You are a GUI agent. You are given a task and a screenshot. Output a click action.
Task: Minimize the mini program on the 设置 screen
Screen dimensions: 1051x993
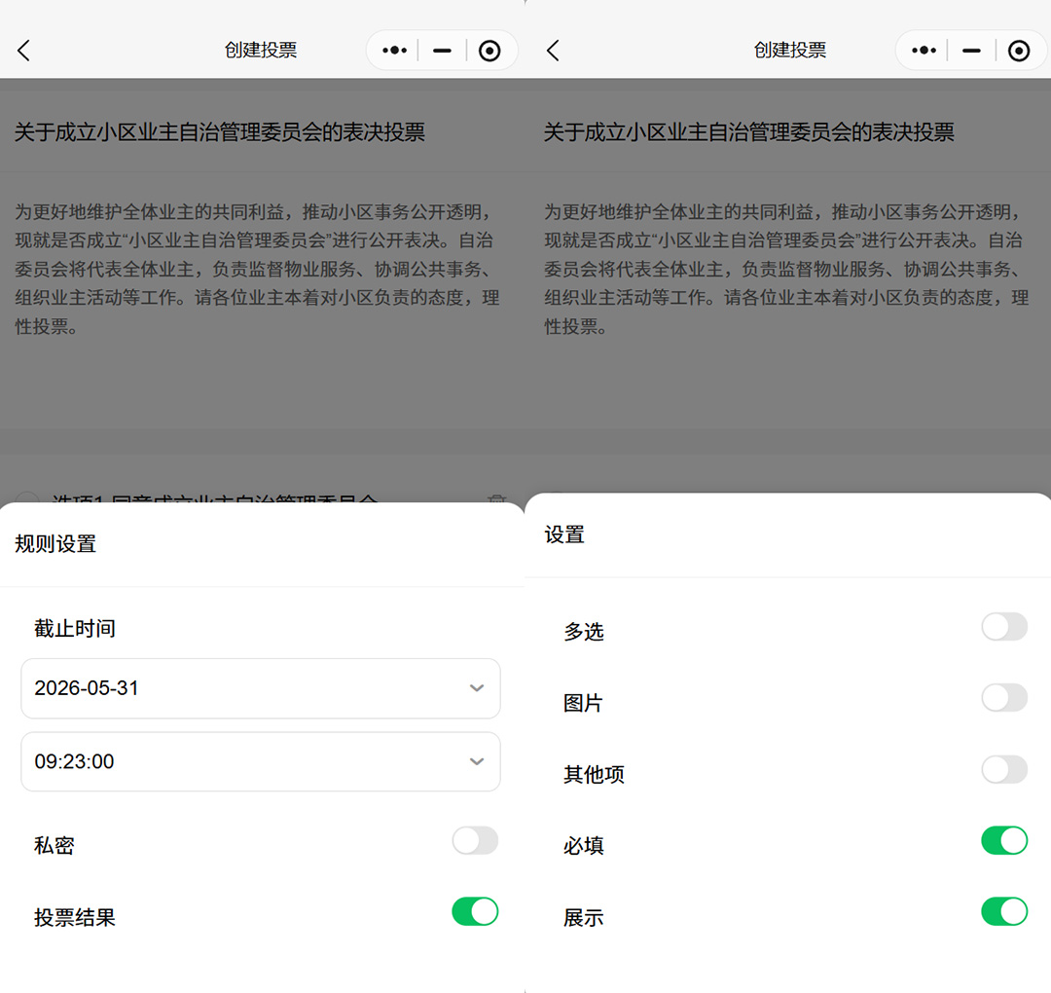pos(971,51)
